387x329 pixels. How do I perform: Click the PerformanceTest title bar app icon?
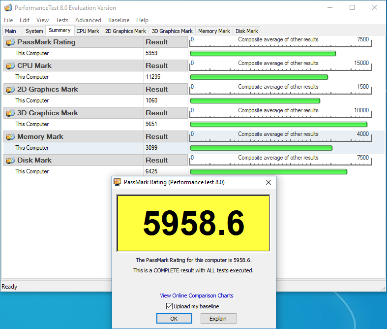click(8, 8)
